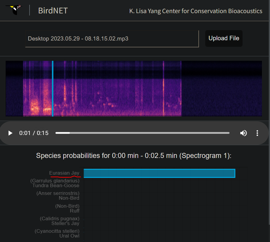The height and width of the screenshot is (242, 270).
Task: Select the Tundra Bean-Goose species label
Action: point(56,185)
